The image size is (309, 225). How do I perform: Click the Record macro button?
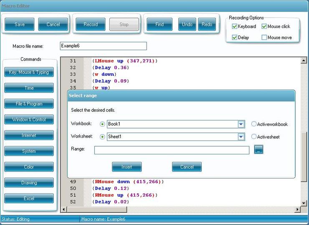tap(91, 25)
